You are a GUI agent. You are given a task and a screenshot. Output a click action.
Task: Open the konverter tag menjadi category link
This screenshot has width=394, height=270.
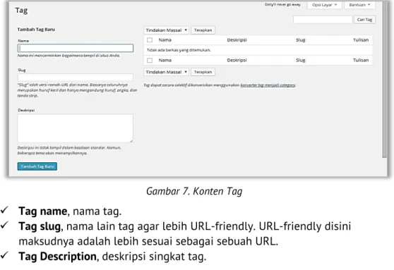tap(268, 85)
